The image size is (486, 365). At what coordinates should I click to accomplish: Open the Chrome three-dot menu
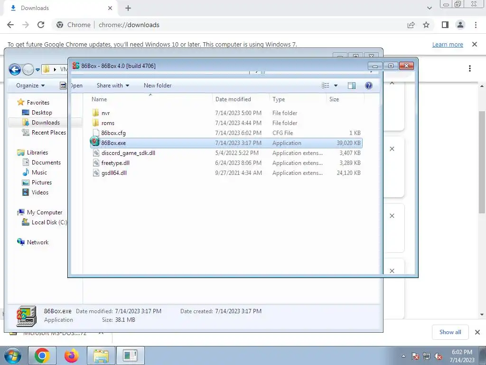476,25
